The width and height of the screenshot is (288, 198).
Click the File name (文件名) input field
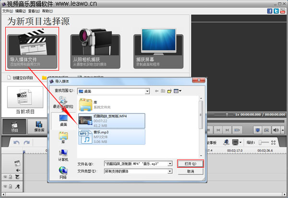tap(136, 163)
